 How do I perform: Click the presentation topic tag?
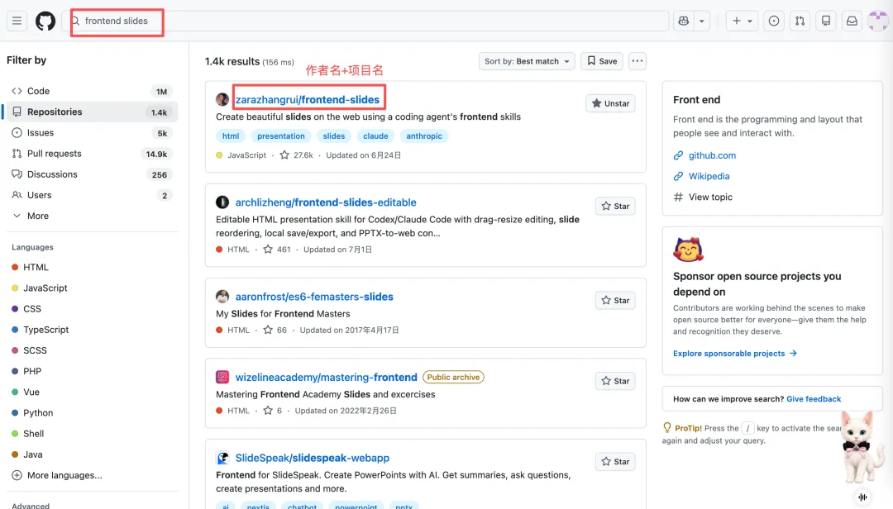pyautogui.click(x=281, y=136)
